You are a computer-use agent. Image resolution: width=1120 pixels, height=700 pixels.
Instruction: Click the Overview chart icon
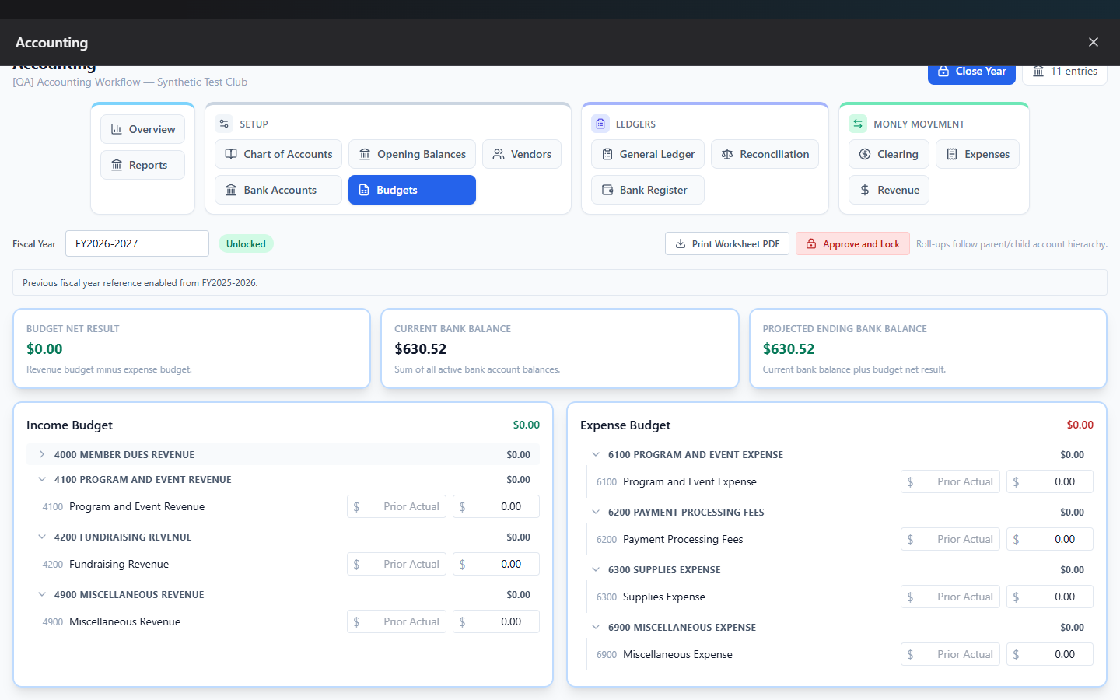[117, 129]
